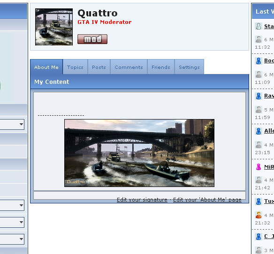274x254 pixels.
Task: Click the '21:32' visit time
Action: coord(262,223)
